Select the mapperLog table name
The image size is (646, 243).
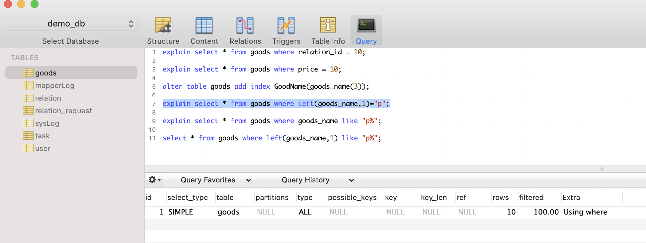(55, 85)
